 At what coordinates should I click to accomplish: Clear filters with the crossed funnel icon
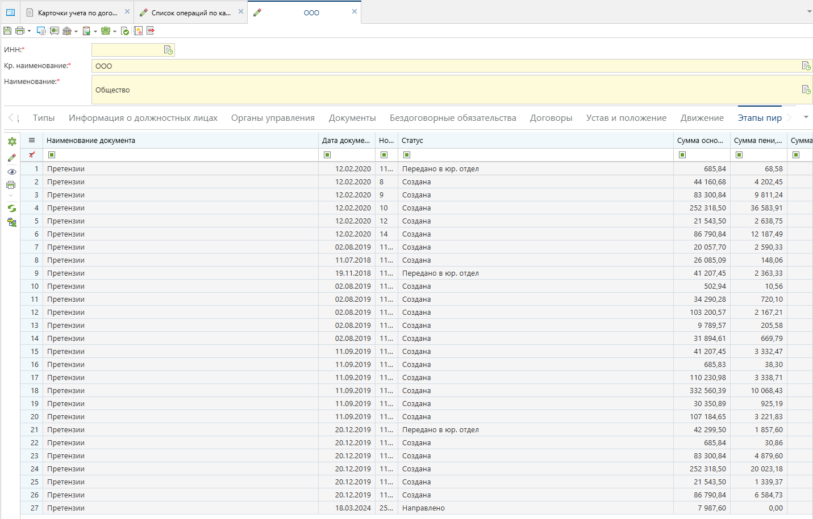[x=32, y=155]
